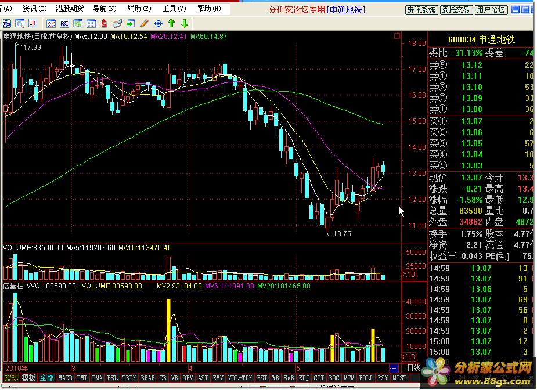This screenshot has height=390, width=537.
Task: Open the multi-panel grid layout icon
Action: click(91, 23)
